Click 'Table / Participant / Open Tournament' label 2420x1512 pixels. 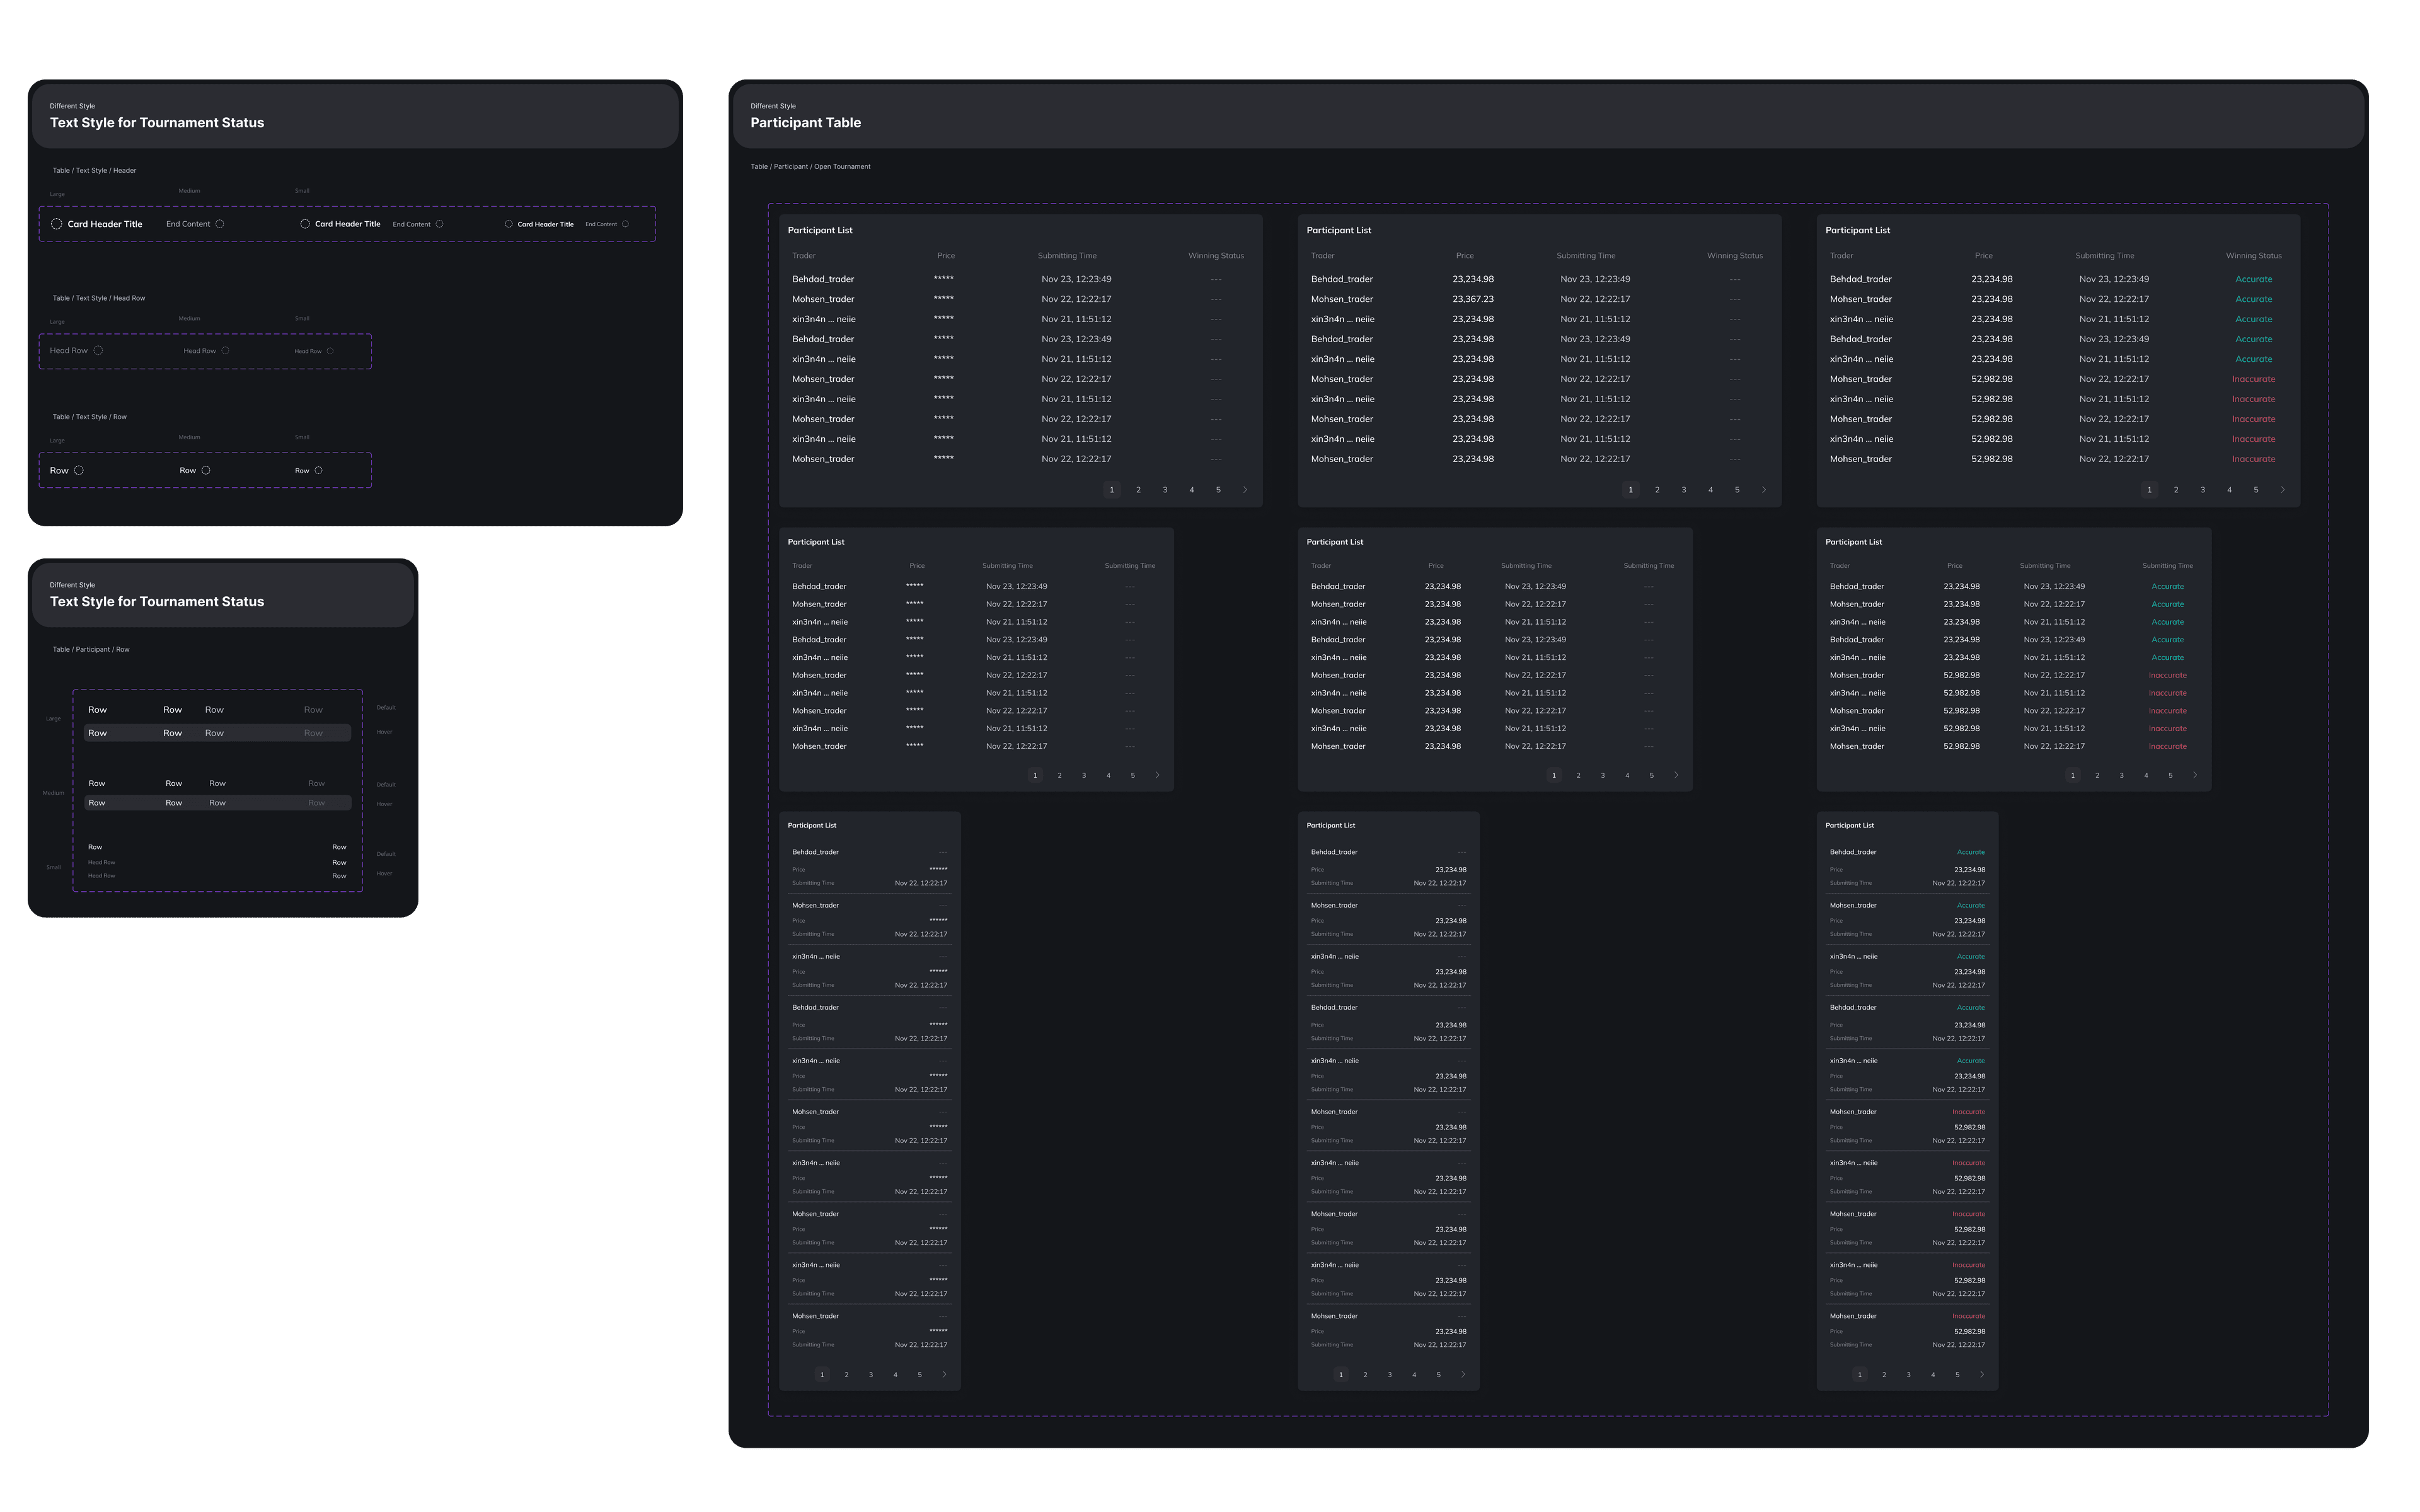tap(810, 167)
